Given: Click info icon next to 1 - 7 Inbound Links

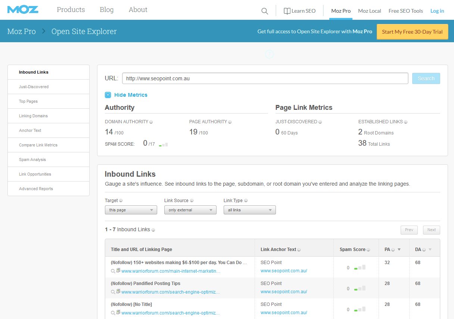Looking at the screenshot, I should 153,230.
